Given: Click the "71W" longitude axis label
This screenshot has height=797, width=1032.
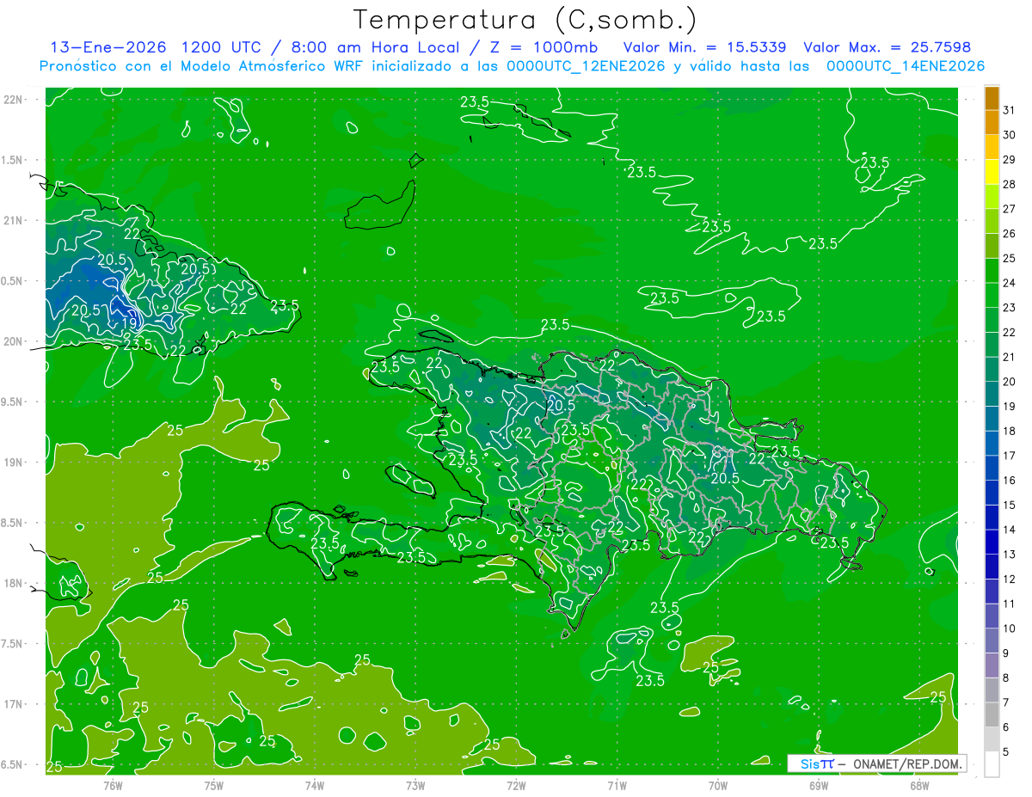Looking at the screenshot, I should (x=617, y=785).
